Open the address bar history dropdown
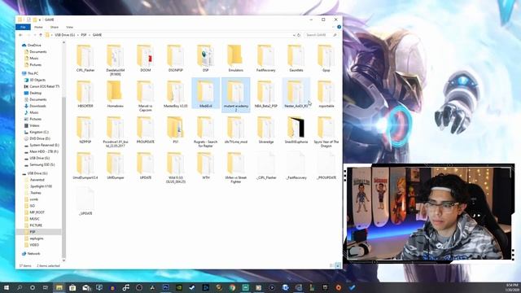 pyautogui.click(x=294, y=35)
